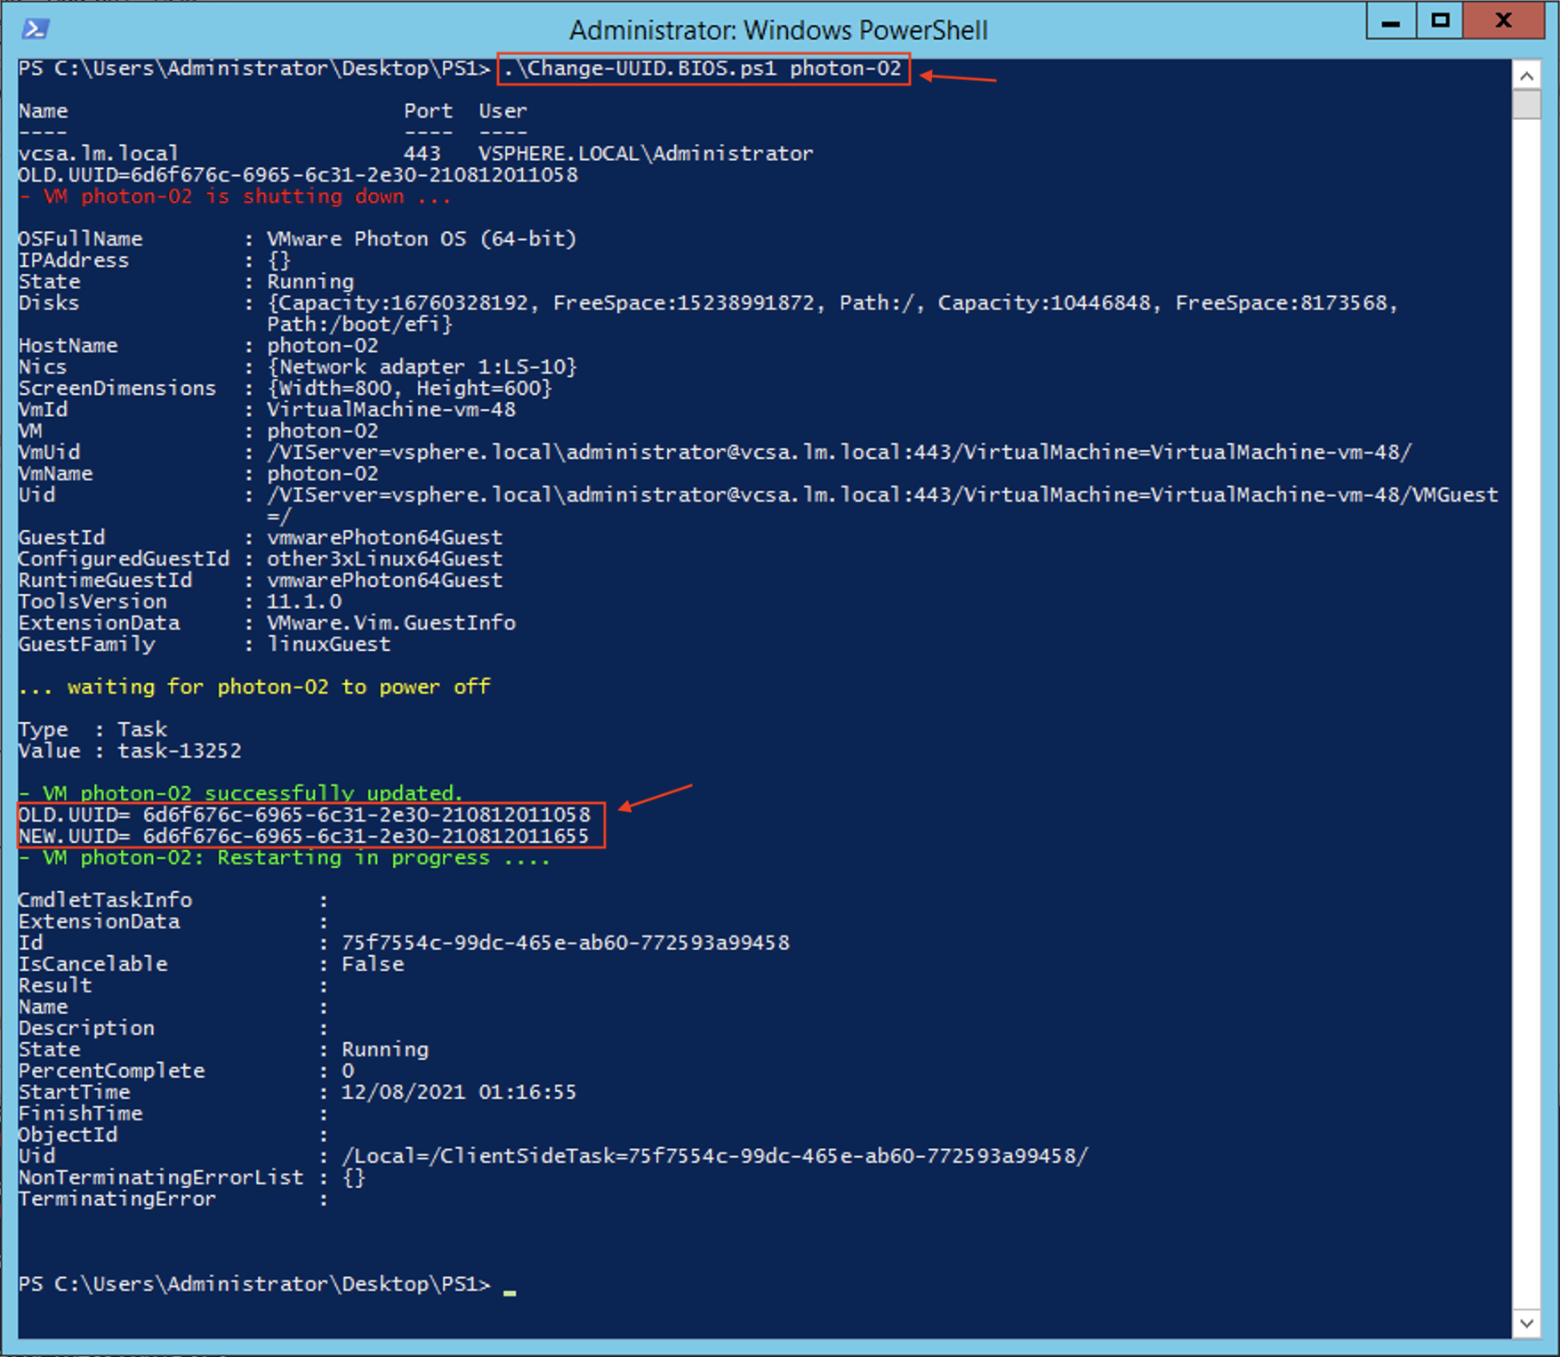Viewport: 1560px width, 1357px height.
Task: Click the StartTime 12/08/2021 timestamp
Action: [x=458, y=1092]
